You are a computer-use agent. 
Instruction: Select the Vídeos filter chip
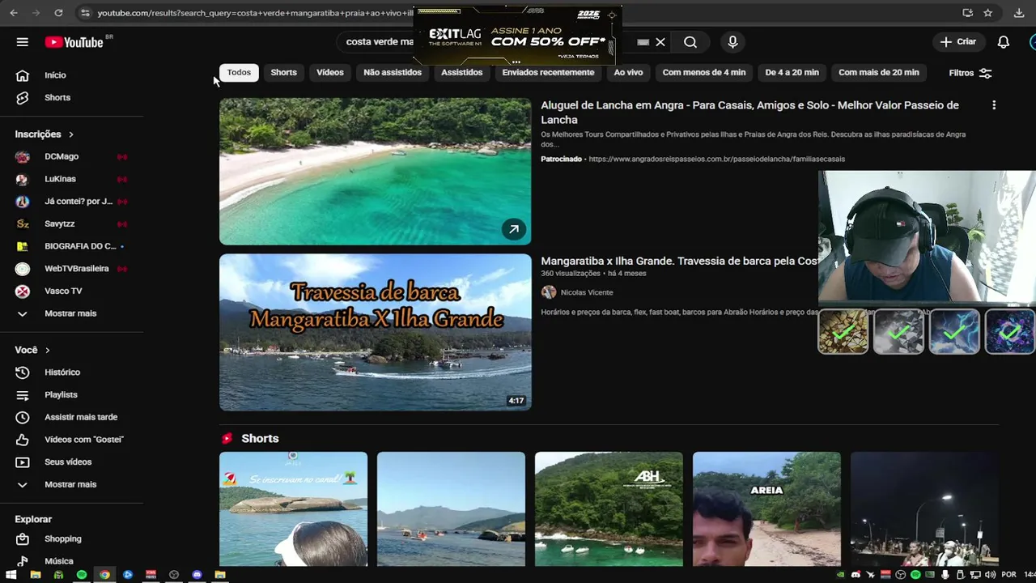pos(330,72)
